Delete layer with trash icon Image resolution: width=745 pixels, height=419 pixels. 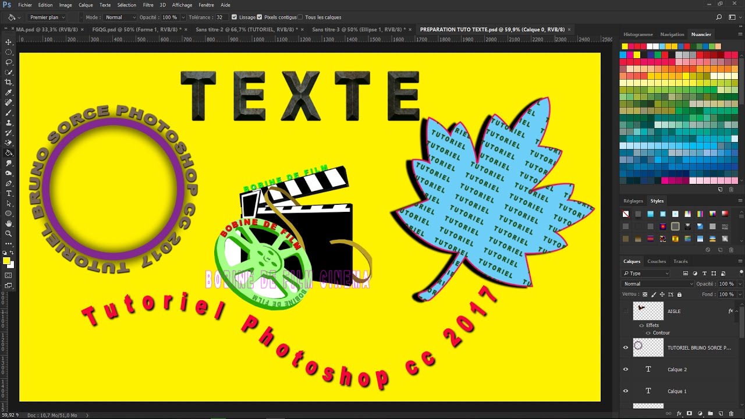tap(732, 413)
